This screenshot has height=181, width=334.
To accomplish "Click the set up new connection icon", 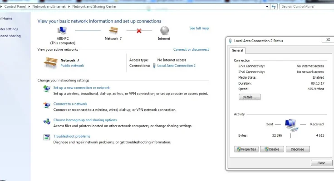I will point(46,89).
